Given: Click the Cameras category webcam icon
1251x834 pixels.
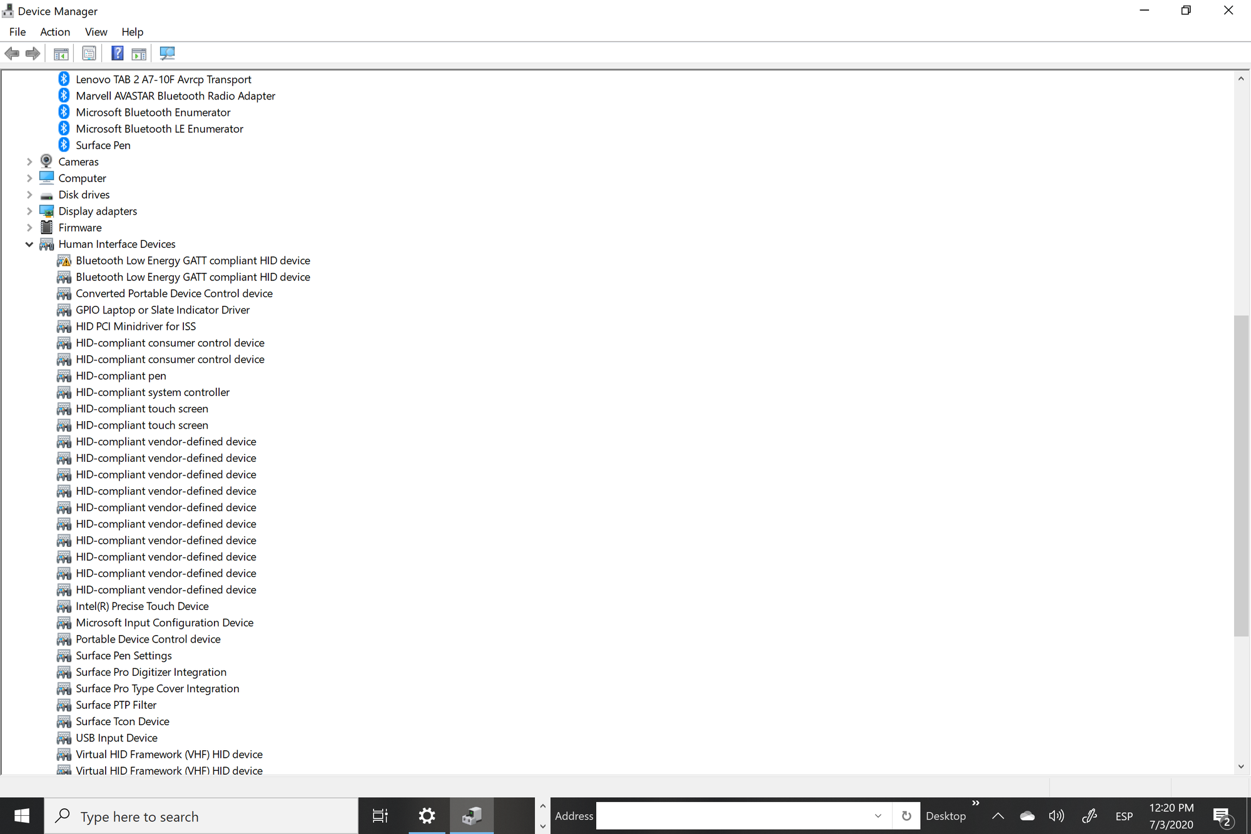Looking at the screenshot, I should 47,161.
